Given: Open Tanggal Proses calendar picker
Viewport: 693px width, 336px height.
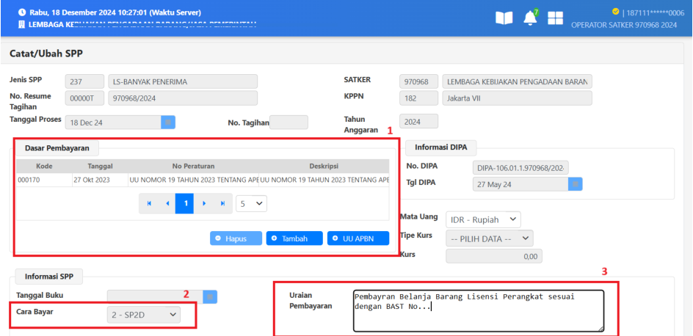Looking at the screenshot, I should (167, 123).
